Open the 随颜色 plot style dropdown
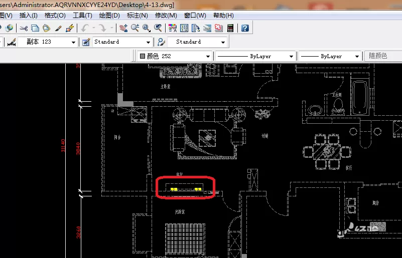The image size is (402, 258). (x=383, y=56)
